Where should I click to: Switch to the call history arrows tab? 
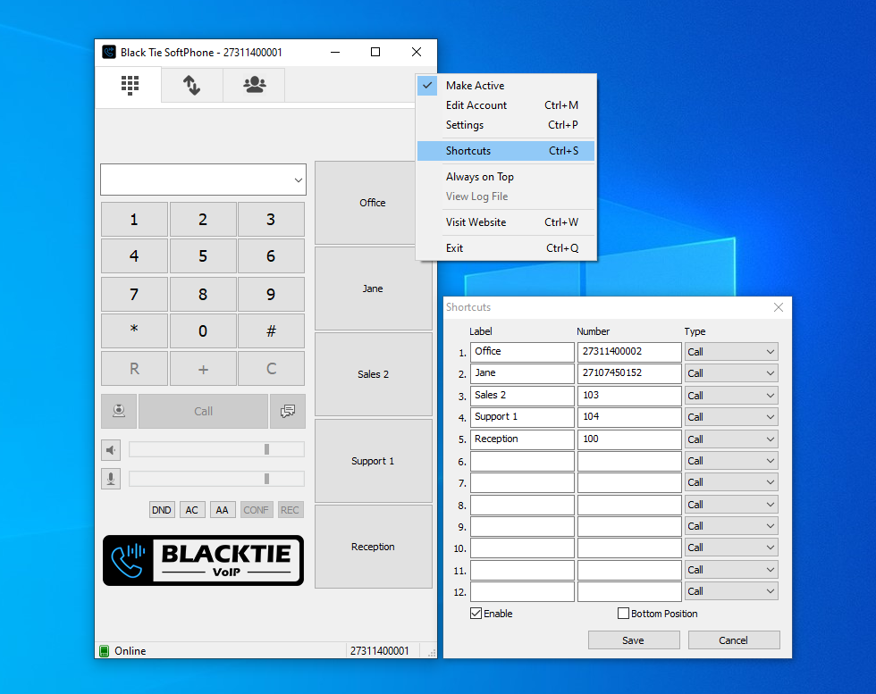coord(191,85)
